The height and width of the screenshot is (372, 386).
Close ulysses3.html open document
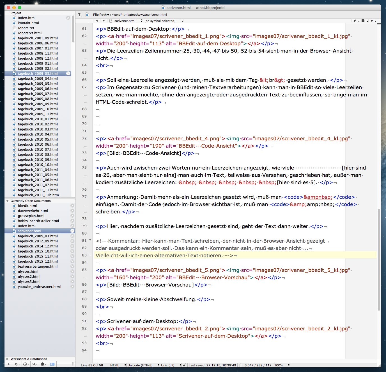[72, 281]
